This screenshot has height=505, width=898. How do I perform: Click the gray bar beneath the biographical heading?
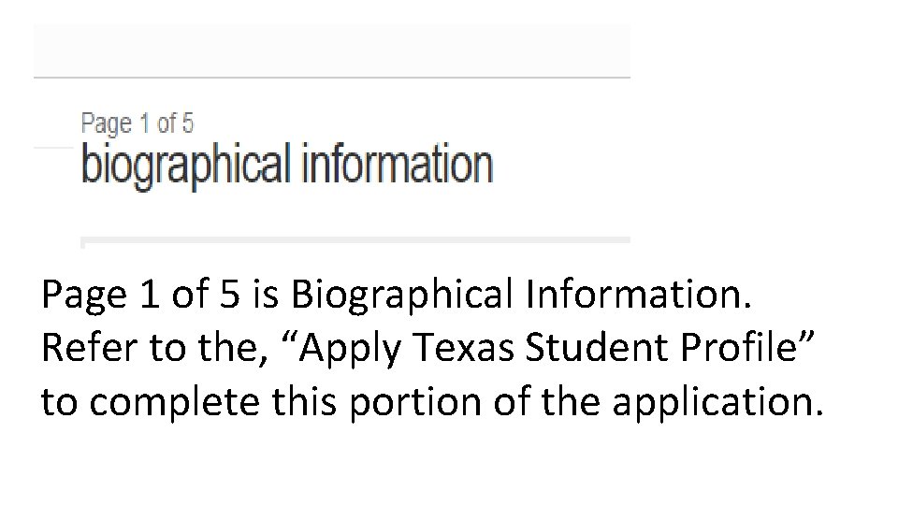pyautogui.click(x=355, y=240)
